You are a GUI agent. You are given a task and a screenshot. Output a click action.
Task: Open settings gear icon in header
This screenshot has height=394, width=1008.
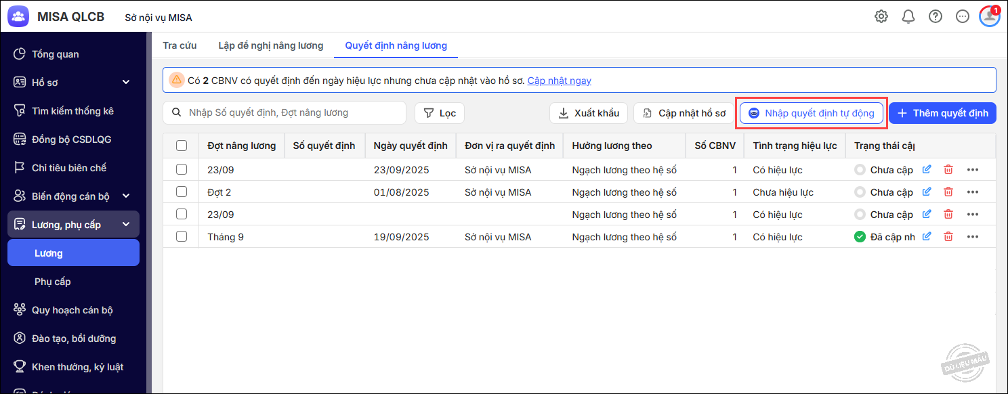[x=881, y=16]
